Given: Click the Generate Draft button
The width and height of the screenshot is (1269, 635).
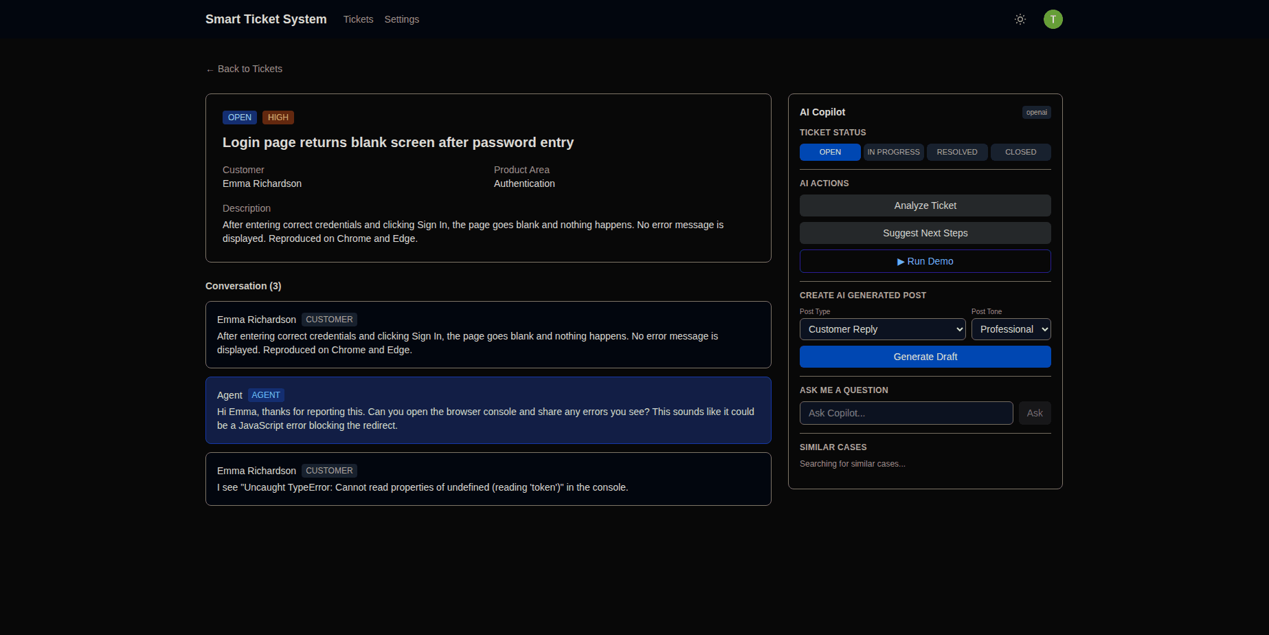Looking at the screenshot, I should point(925,357).
